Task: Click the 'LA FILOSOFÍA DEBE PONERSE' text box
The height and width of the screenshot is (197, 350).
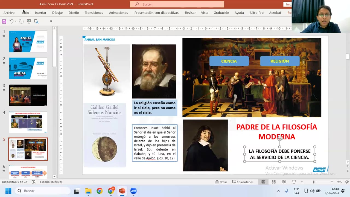Action: point(279,154)
